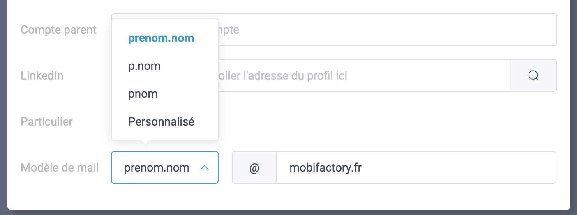Click the @ symbol email prefix
This screenshot has width=577, height=215.
point(254,168)
